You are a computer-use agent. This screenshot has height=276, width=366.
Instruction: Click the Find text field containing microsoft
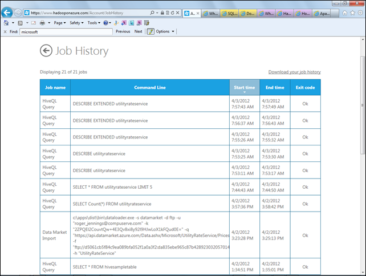(x=66, y=32)
